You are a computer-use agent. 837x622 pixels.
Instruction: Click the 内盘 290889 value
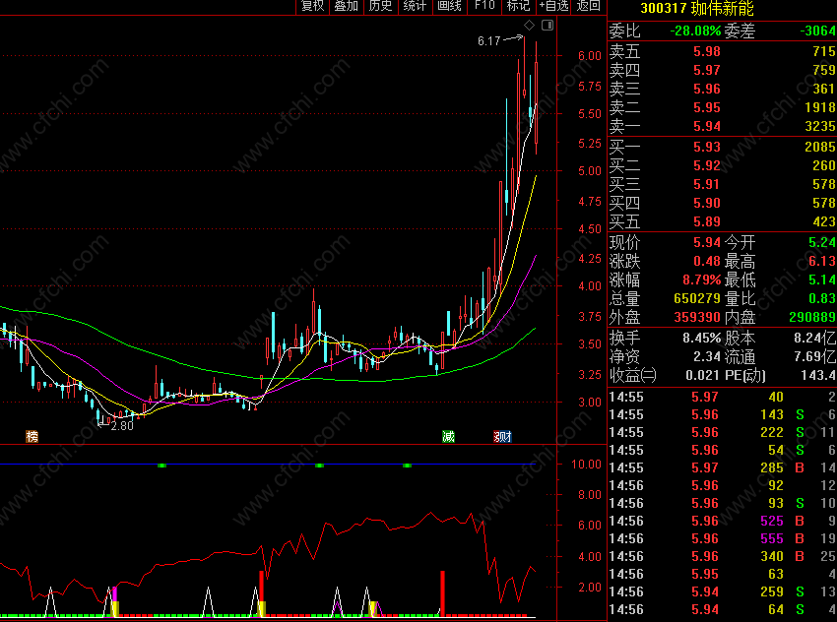tap(813, 318)
